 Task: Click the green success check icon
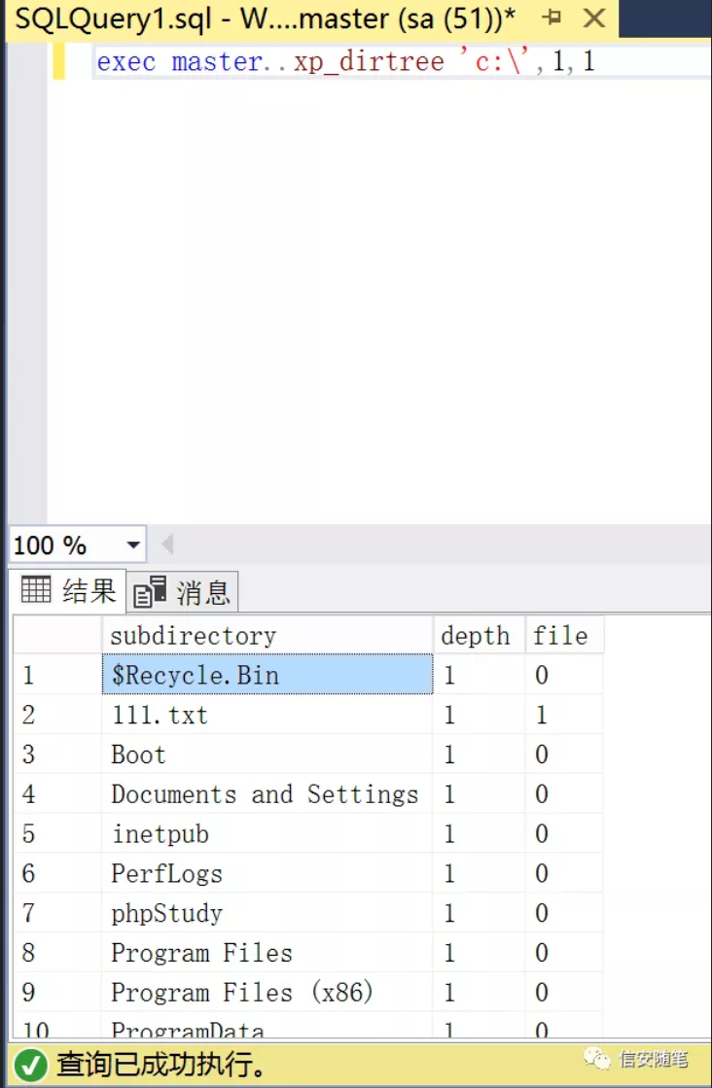30,1065
